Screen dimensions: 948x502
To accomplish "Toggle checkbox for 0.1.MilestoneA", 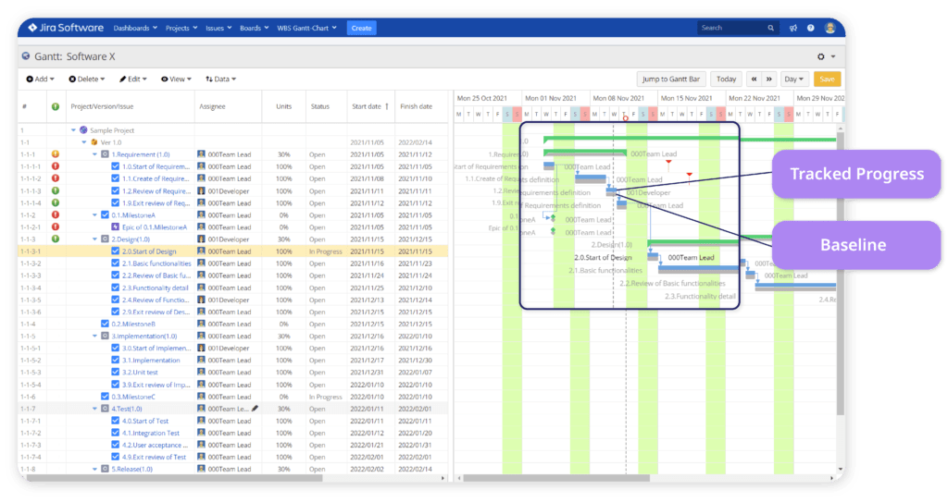I will pyautogui.click(x=105, y=215).
